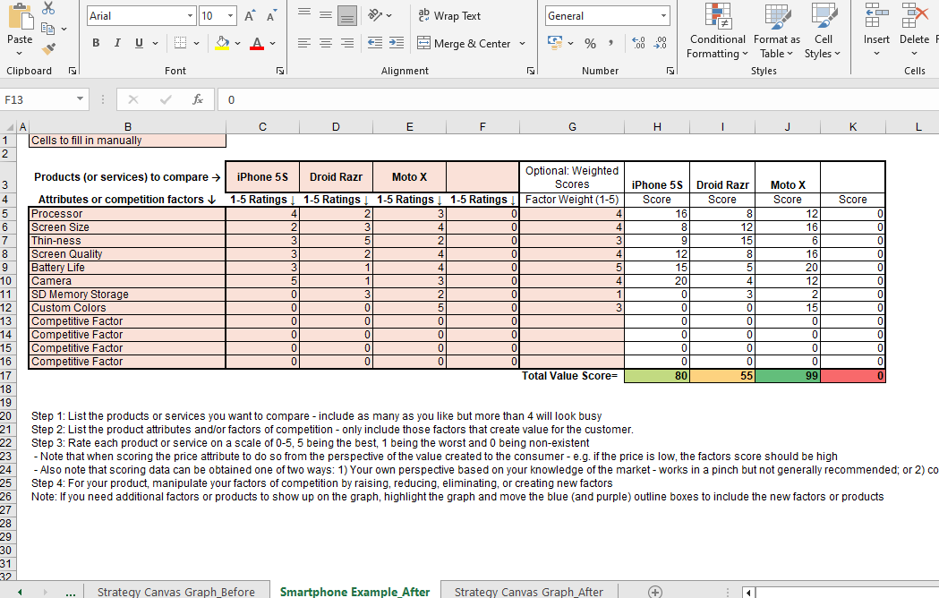Open Borders dropdown arrow
Screen dimensions: 939x598
point(196,43)
